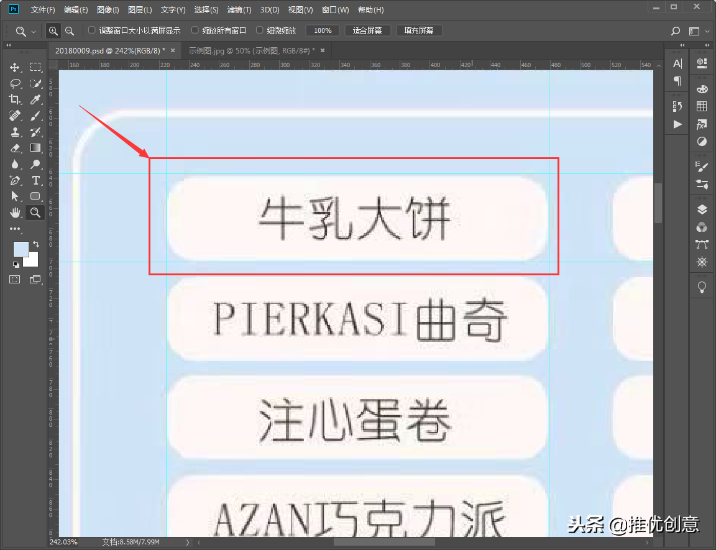Close the 示例图.jpg tab

tap(323, 51)
